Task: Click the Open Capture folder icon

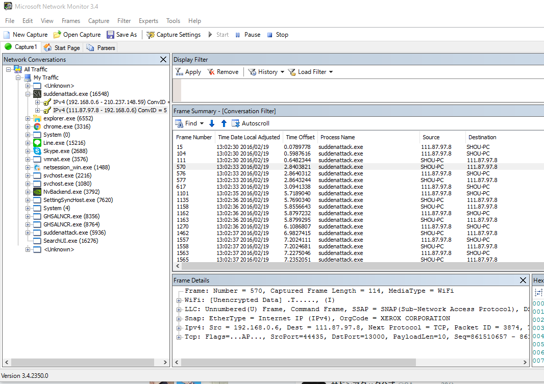Action: [x=57, y=35]
